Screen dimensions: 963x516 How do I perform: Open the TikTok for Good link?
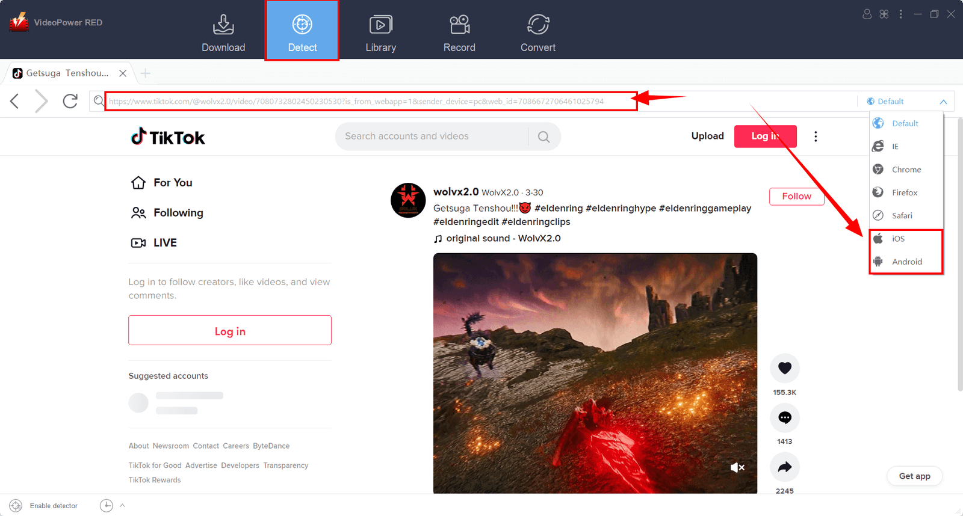point(155,465)
